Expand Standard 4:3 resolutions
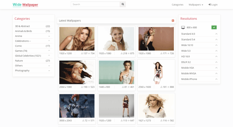Screen dimensions: 233x127 217,34
